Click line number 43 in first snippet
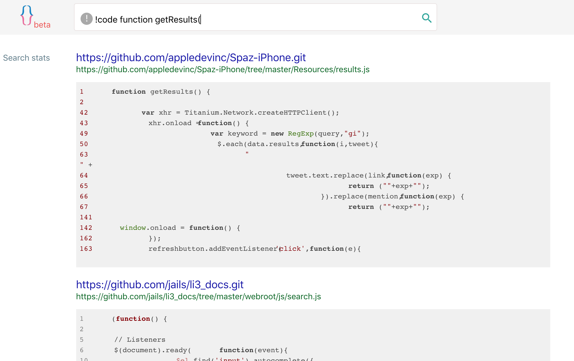This screenshot has height=361, width=574. pyautogui.click(x=84, y=123)
